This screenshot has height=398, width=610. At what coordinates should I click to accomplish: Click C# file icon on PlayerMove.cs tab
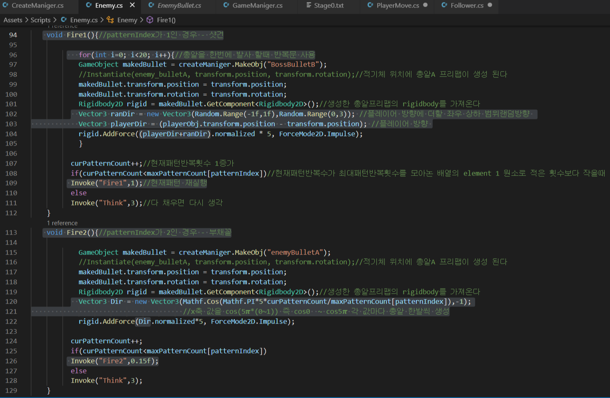click(370, 5)
